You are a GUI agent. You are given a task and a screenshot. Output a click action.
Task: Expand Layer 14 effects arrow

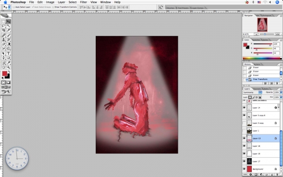pos(279,108)
